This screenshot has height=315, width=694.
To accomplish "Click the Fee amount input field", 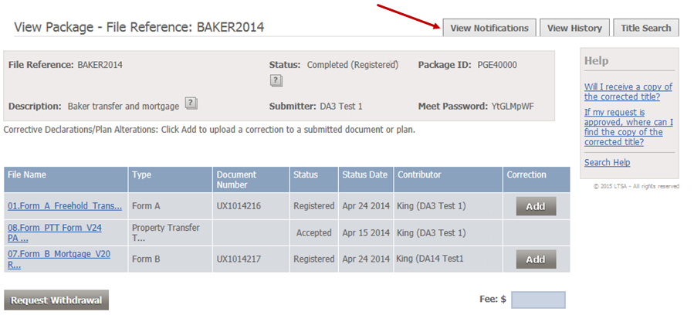I will click(x=538, y=300).
